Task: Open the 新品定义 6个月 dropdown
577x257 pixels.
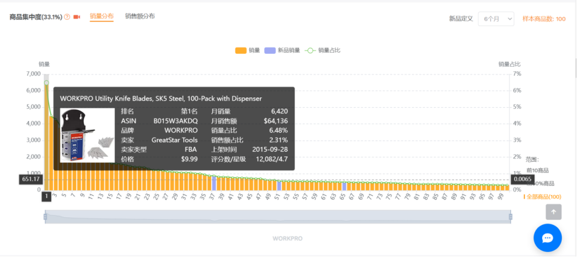Action: tap(496, 19)
